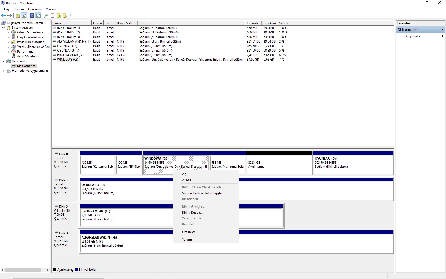Click the Forward arrow in toolbar

(x=10, y=15)
